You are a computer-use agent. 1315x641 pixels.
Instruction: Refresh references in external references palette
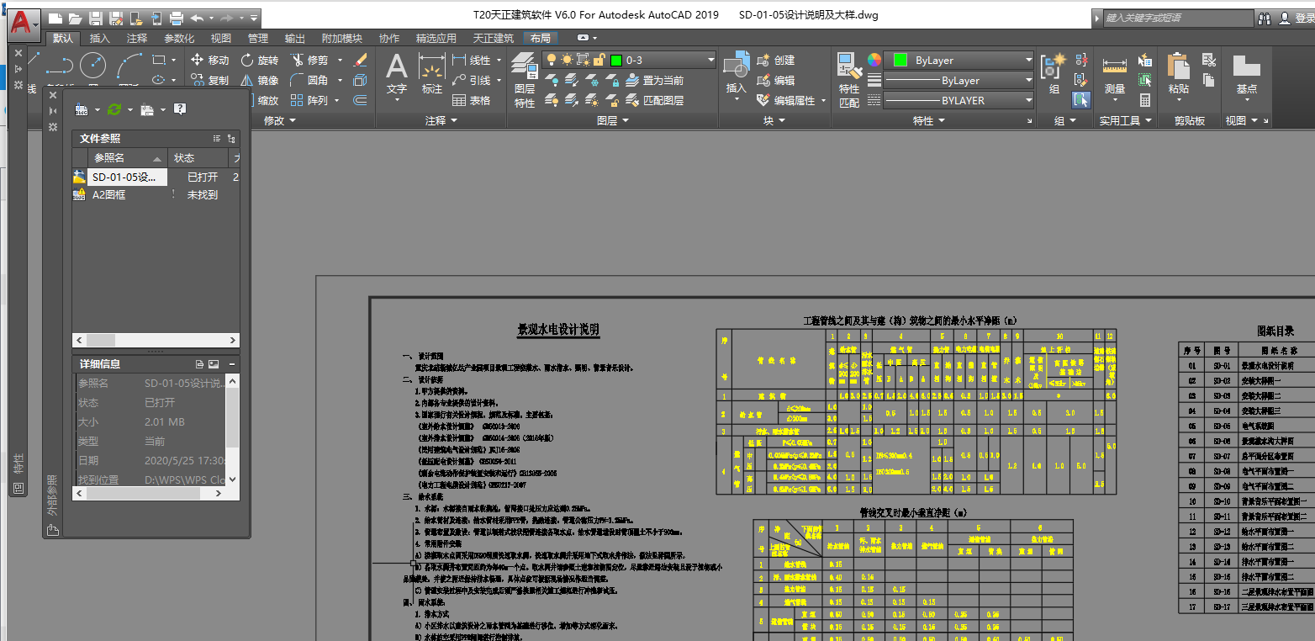click(114, 109)
